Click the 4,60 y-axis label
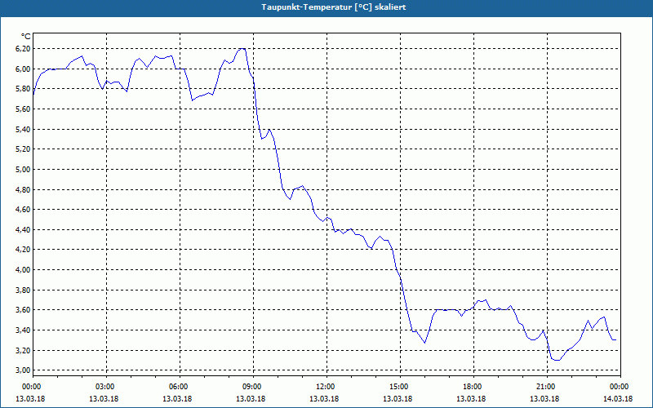Viewport: 653px width, 408px height. [x=24, y=210]
